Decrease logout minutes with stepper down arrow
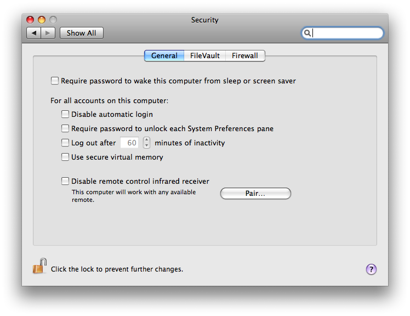Viewport: 410px width, 316px height. click(146, 146)
